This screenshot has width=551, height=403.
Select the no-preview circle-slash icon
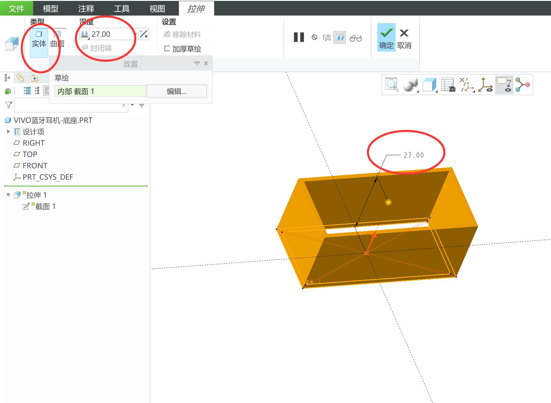pos(314,38)
